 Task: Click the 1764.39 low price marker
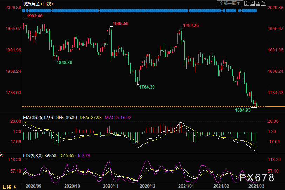point(147,87)
